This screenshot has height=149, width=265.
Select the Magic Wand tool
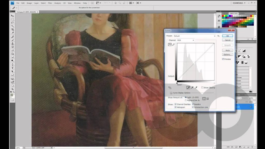click(x=12, y=26)
